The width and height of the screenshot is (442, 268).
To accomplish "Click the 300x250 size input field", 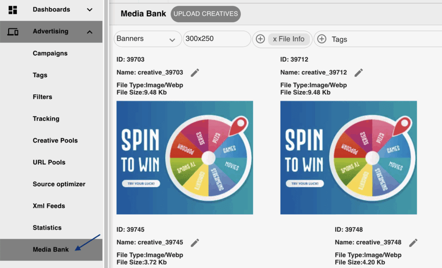I will click(x=217, y=39).
